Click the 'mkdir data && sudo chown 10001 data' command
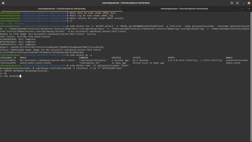Viewport: 252px width, 142px height. click(93, 13)
